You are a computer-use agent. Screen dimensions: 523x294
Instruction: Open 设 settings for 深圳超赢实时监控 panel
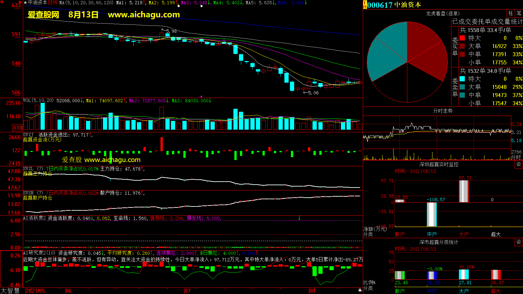(x=519, y=164)
